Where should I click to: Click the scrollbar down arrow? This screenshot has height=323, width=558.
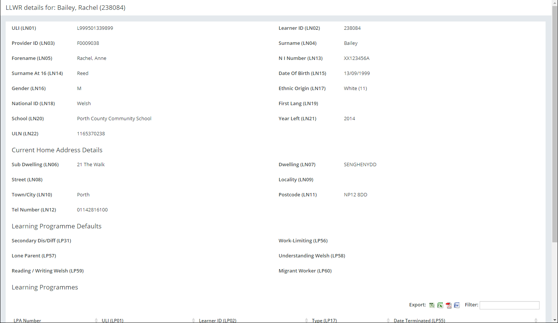click(x=555, y=320)
